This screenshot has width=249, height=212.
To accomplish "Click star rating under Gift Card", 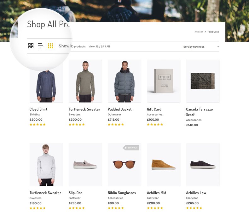I will pyautogui.click(x=155, y=124).
